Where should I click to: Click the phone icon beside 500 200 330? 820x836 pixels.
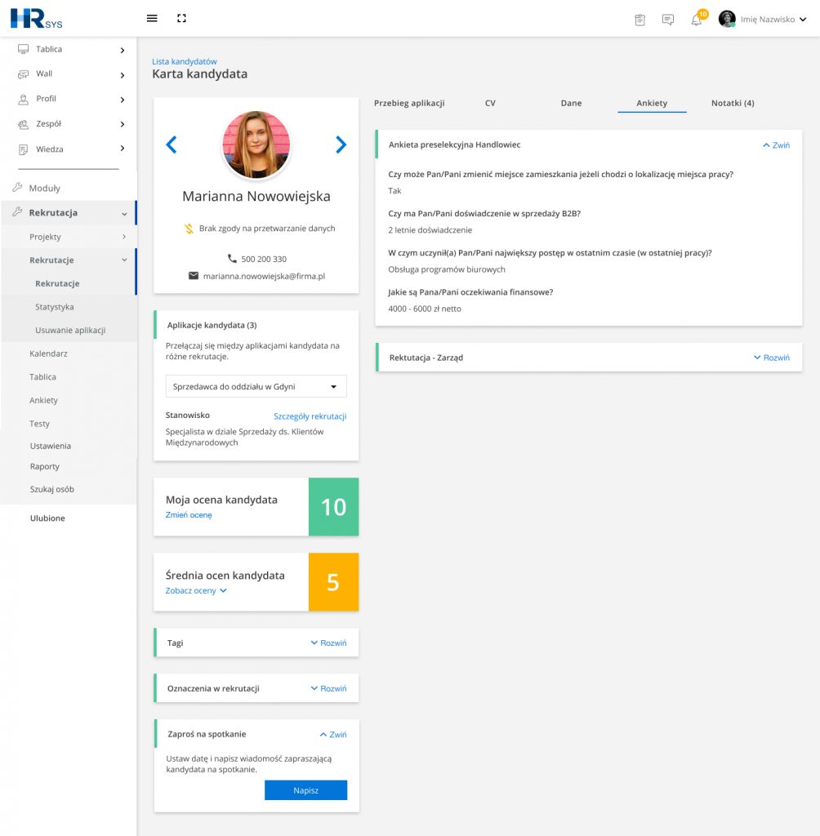click(232, 258)
